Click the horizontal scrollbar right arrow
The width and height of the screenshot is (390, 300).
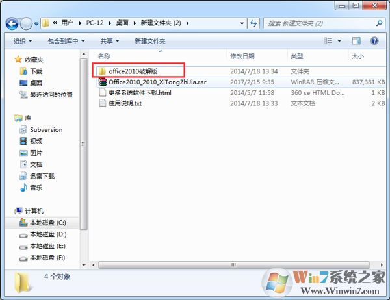point(382,265)
